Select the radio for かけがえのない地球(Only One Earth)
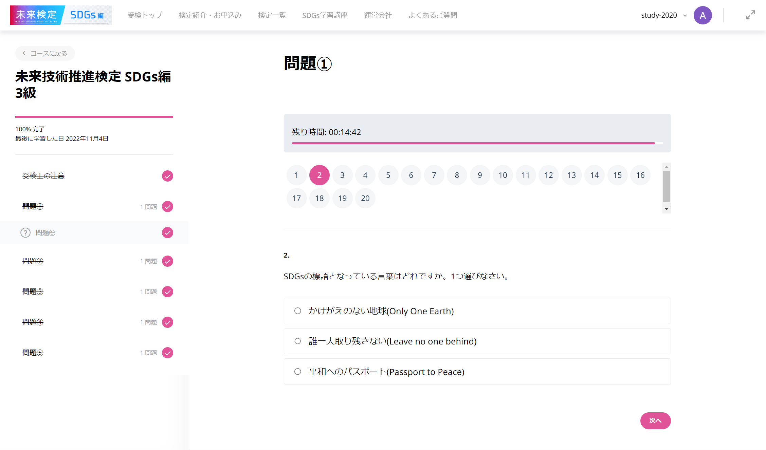 pyautogui.click(x=297, y=311)
